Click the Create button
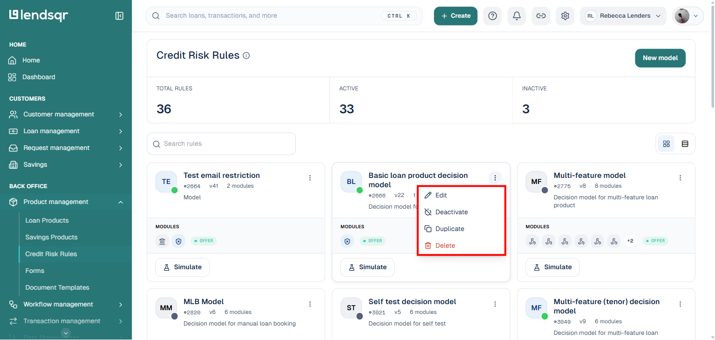The image size is (715, 340). click(456, 16)
